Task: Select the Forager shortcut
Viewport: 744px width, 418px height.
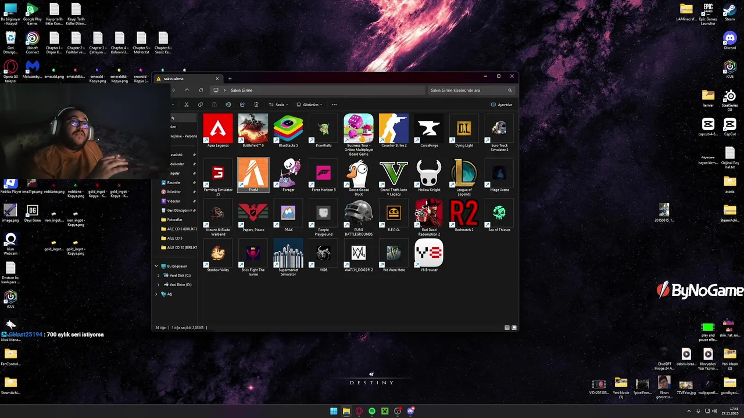Action: pyautogui.click(x=288, y=175)
